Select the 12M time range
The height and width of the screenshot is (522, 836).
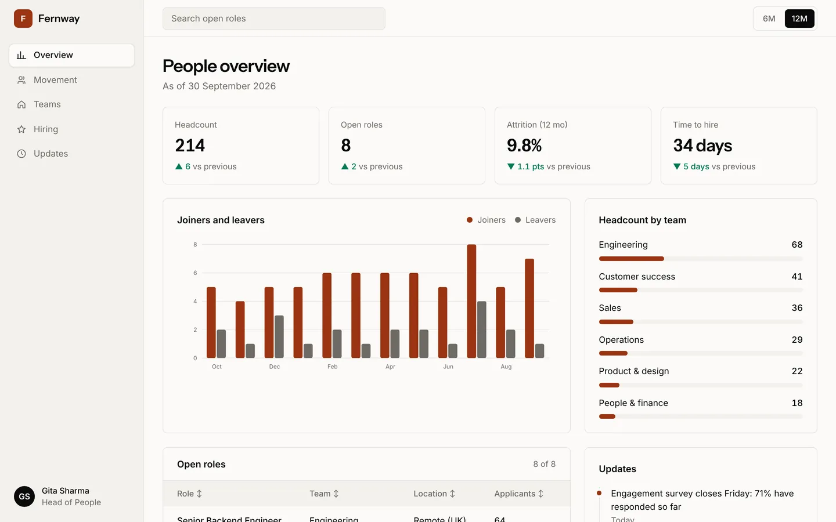coord(799,19)
